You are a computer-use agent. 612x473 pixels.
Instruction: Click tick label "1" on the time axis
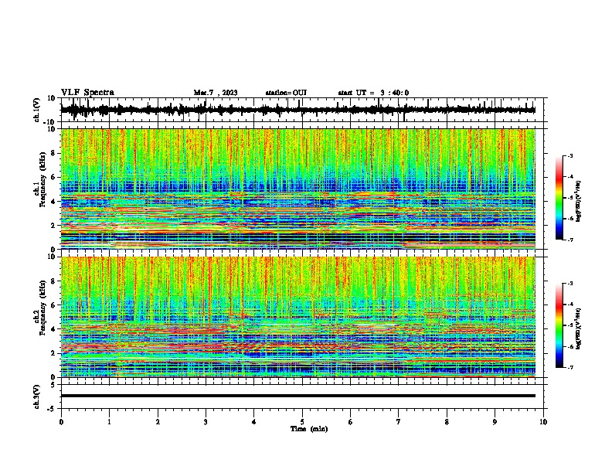coord(109,422)
